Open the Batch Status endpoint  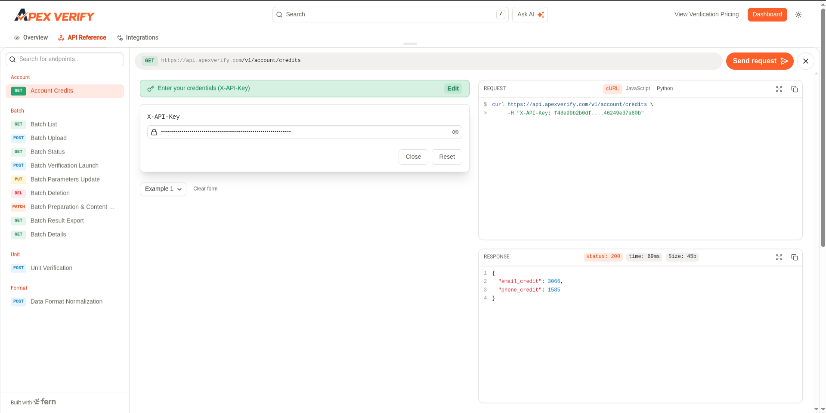tap(65, 152)
